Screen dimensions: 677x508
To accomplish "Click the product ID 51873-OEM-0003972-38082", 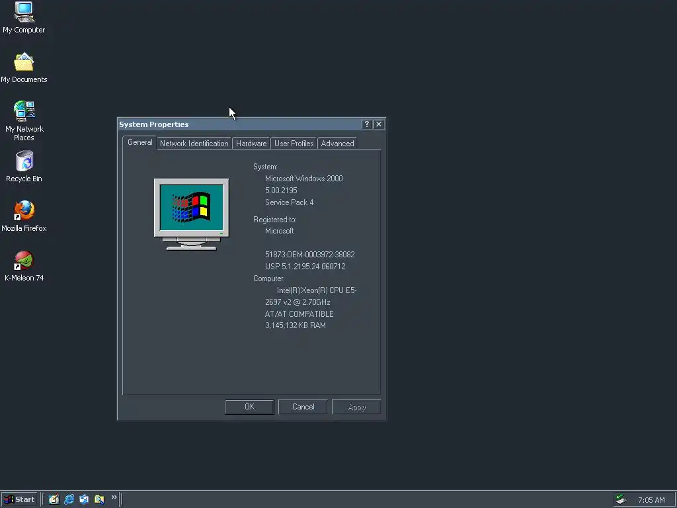I will tap(310, 255).
